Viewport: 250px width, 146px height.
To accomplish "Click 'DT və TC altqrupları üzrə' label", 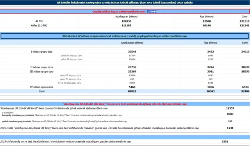I will [x=70, y=83].
